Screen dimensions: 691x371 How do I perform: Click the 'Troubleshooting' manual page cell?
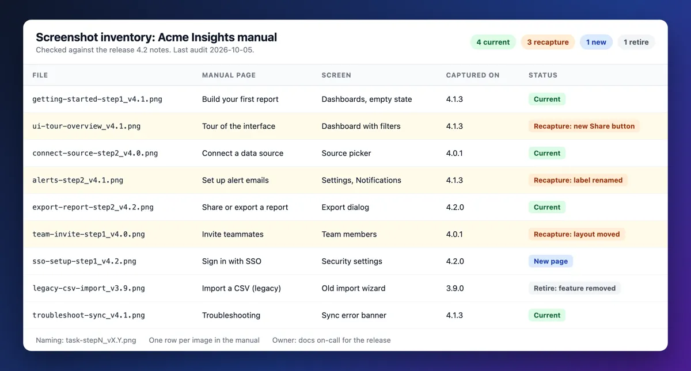click(231, 315)
